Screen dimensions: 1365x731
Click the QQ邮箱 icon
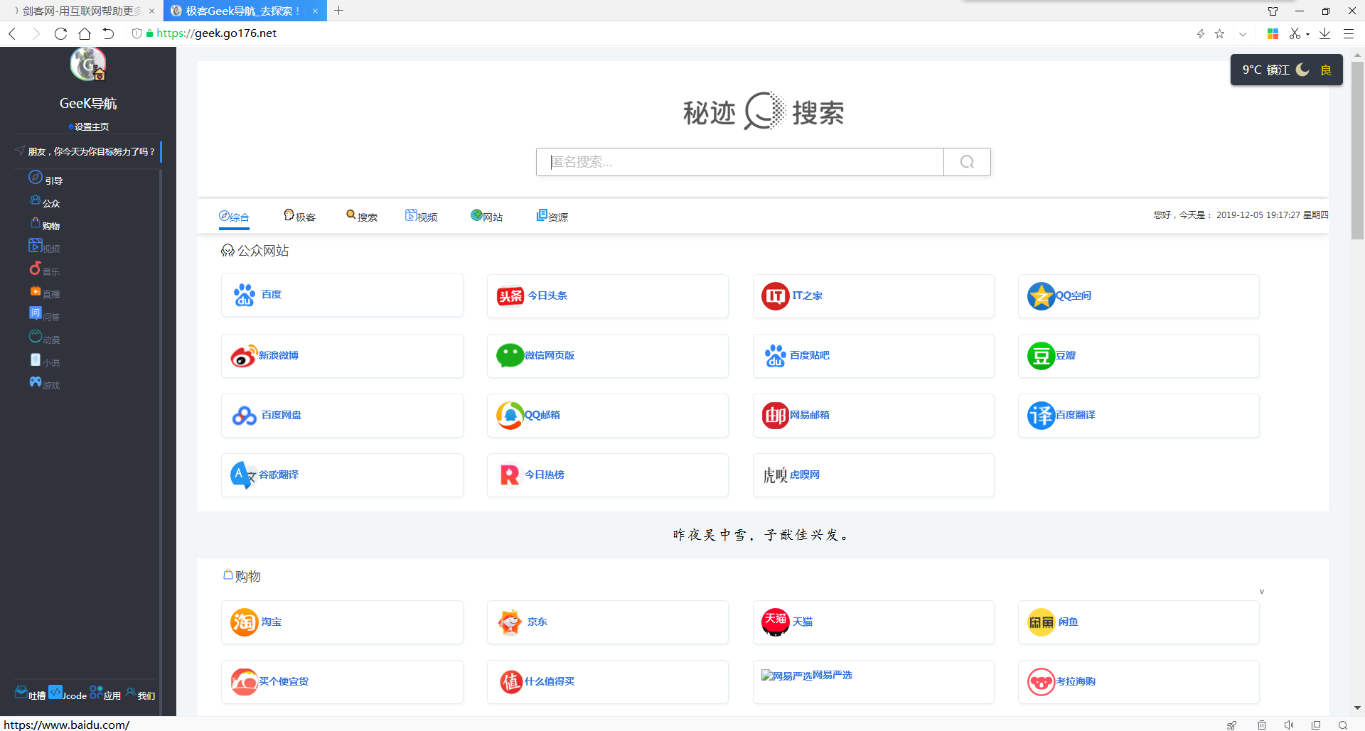coord(510,416)
